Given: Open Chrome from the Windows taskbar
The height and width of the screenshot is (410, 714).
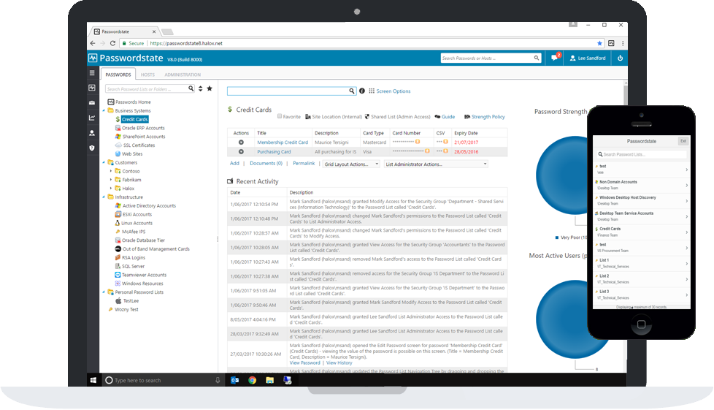Looking at the screenshot, I should 253,380.
